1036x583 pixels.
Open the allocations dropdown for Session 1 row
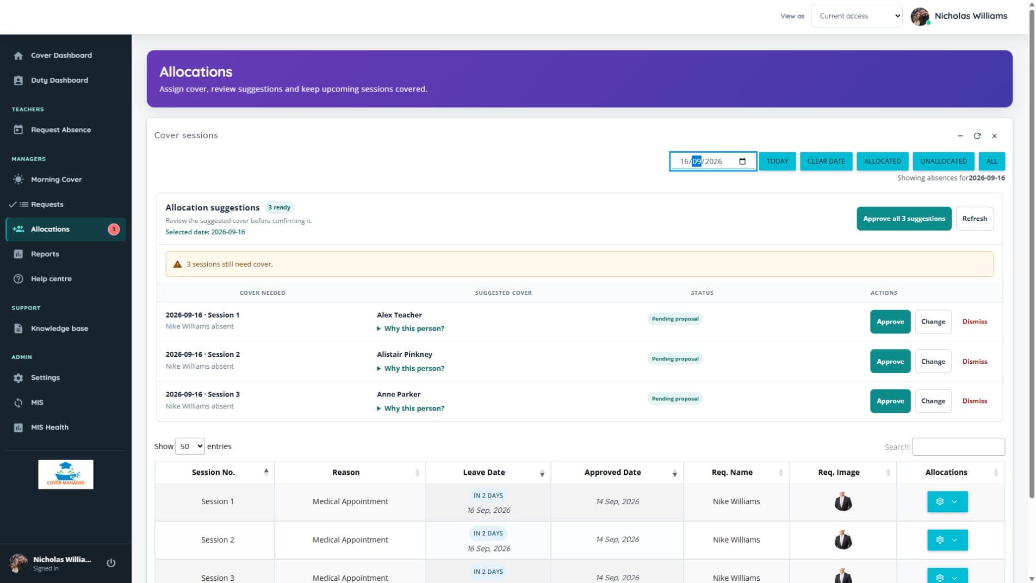coord(947,502)
